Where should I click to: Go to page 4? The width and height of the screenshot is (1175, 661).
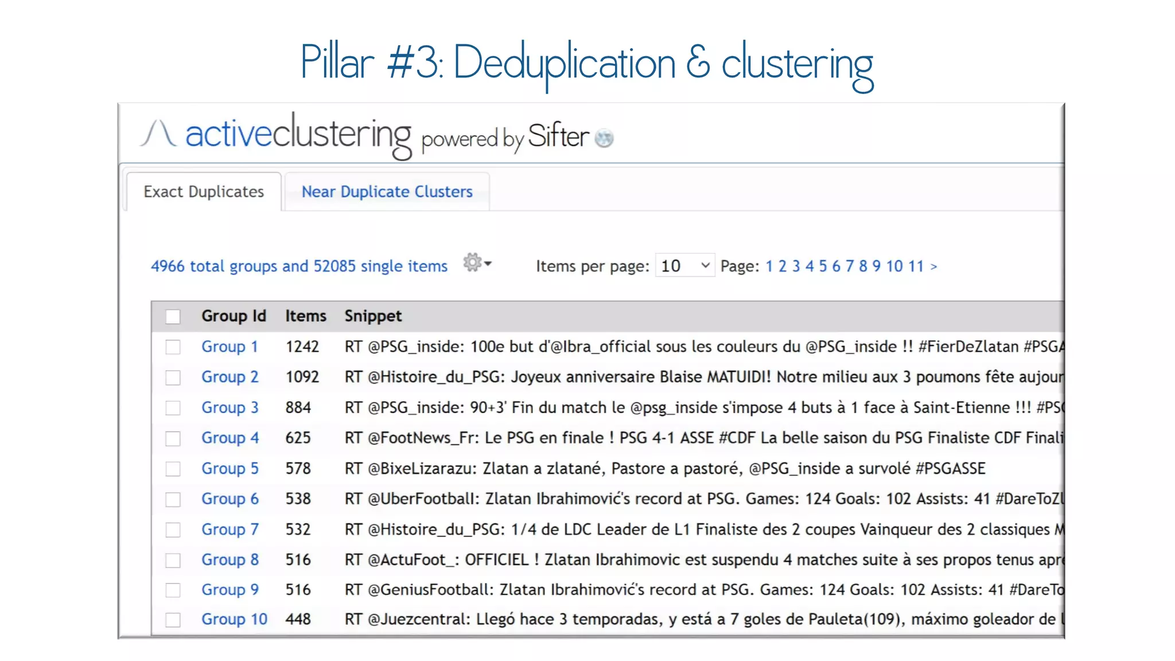(x=810, y=266)
